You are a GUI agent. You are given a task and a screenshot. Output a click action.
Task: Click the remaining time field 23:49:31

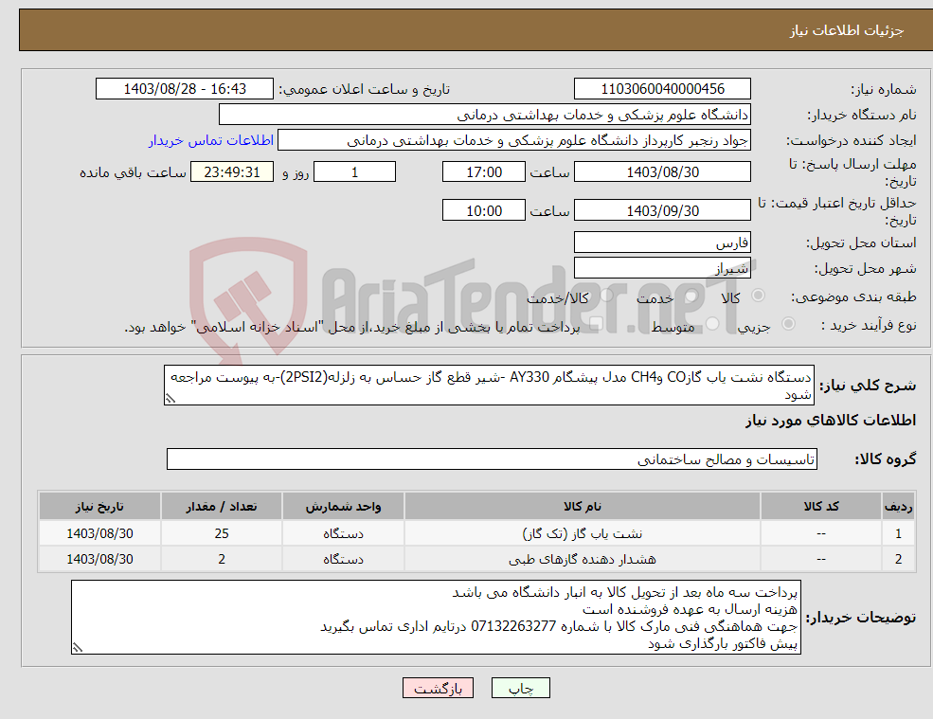[x=232, y=172]
